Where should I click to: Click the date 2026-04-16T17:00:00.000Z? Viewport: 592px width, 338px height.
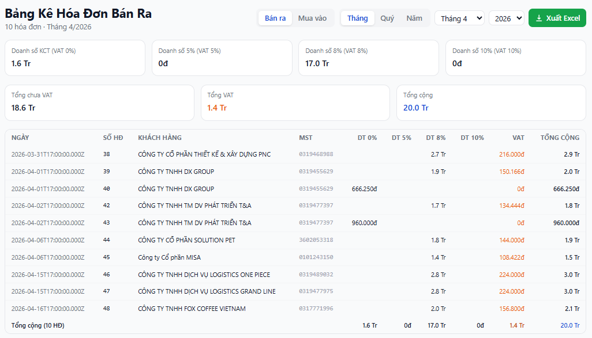48,309
